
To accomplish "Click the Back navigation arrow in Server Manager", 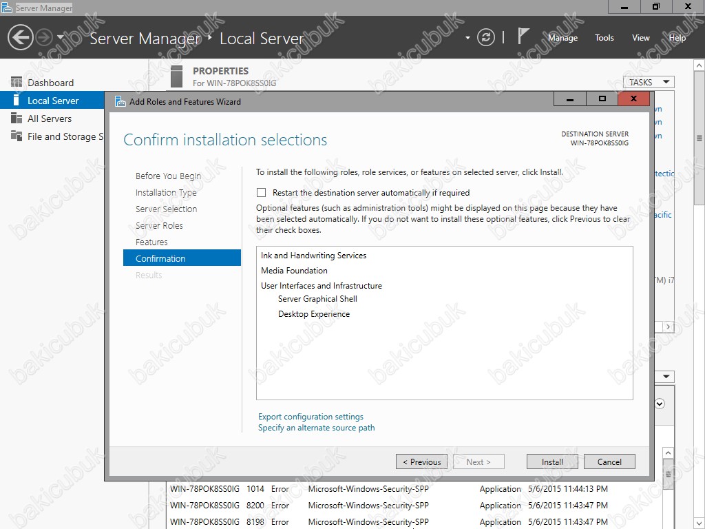I will pos(20,37).
